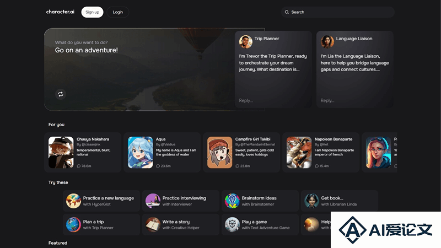
Task: Click Text Adventure Game icon
Action: point(232,224)
